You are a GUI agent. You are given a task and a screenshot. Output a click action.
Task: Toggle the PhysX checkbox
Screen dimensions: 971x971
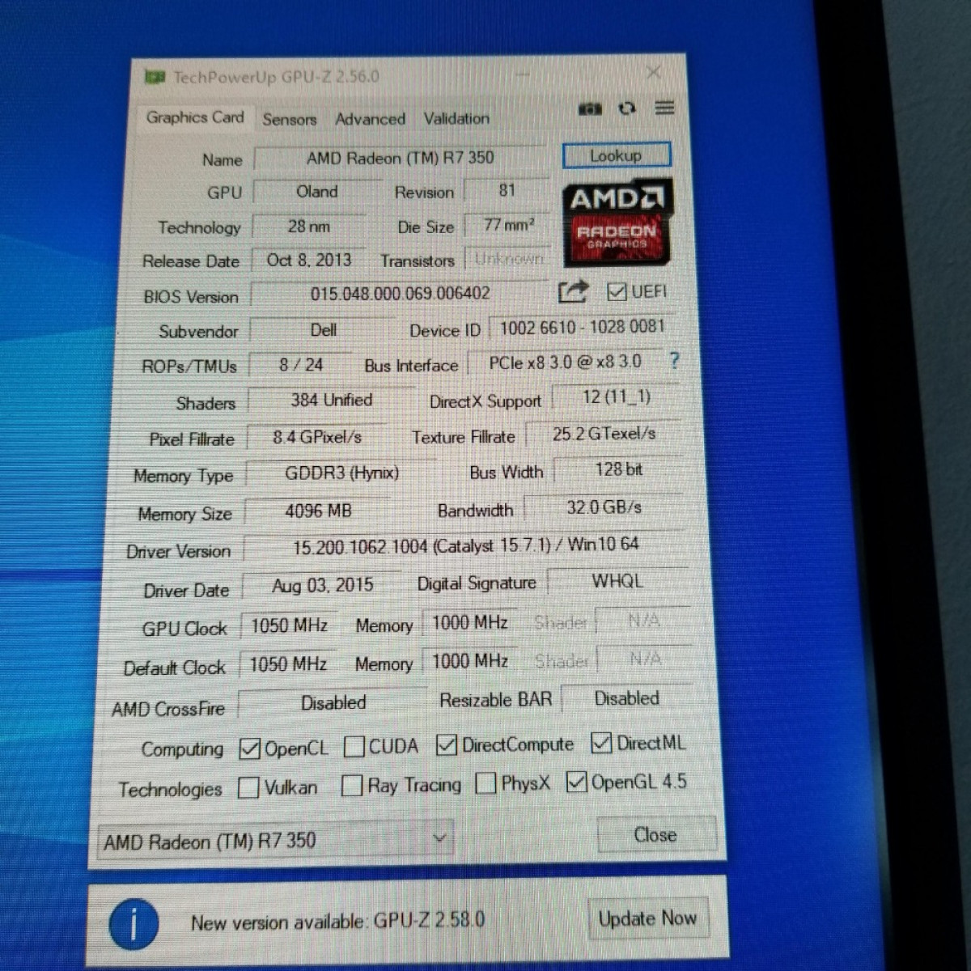pyautogui.click(x=485, y=783)
